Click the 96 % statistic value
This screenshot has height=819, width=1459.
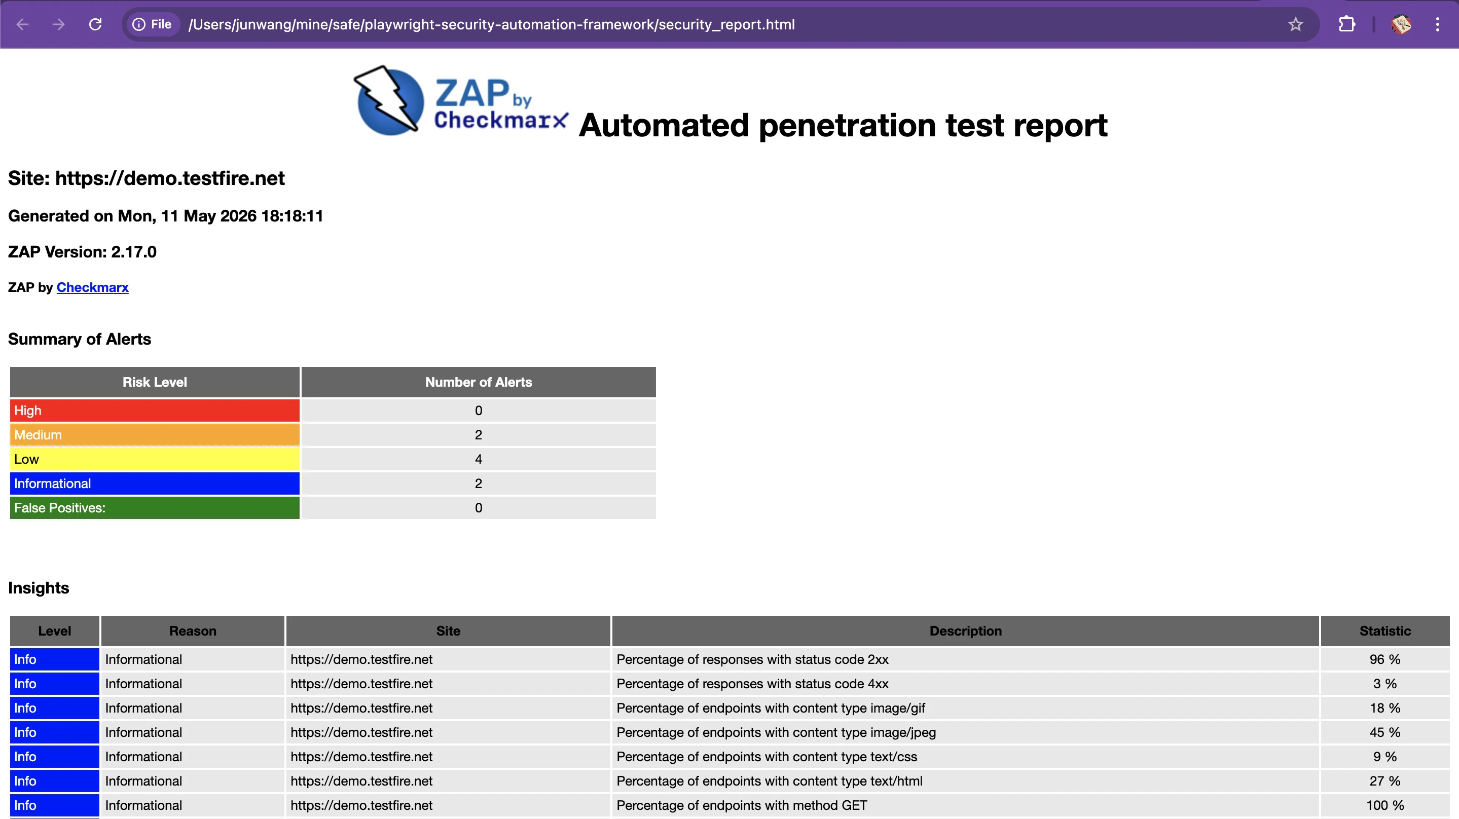click(1385, 659)
